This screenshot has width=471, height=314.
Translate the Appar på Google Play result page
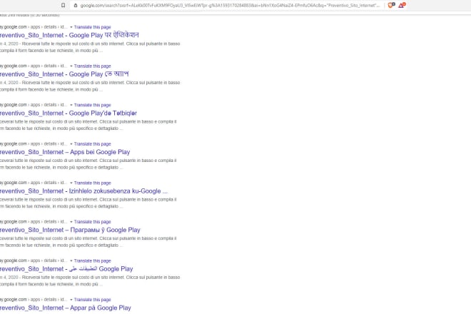[93, 300]
